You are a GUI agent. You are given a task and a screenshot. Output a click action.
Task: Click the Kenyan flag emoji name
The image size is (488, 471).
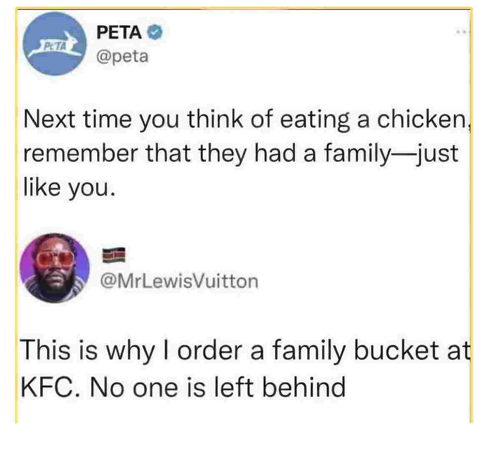pyautogui.click(x=114, y=256)
